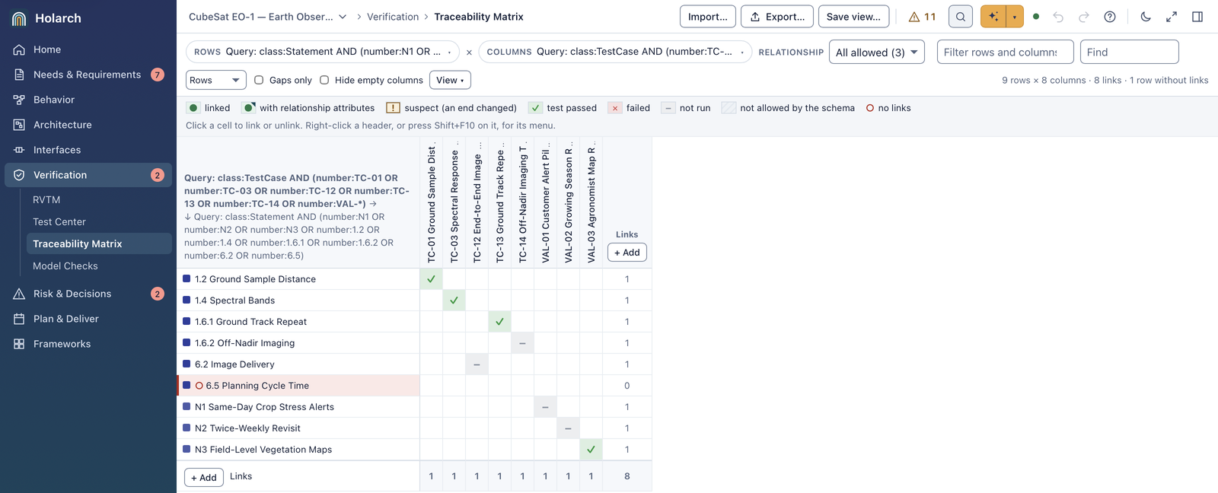Toggle passed cell 1.4 and TC-03
This screenshot has width=1218, height=493.
[x=454, y=301]
